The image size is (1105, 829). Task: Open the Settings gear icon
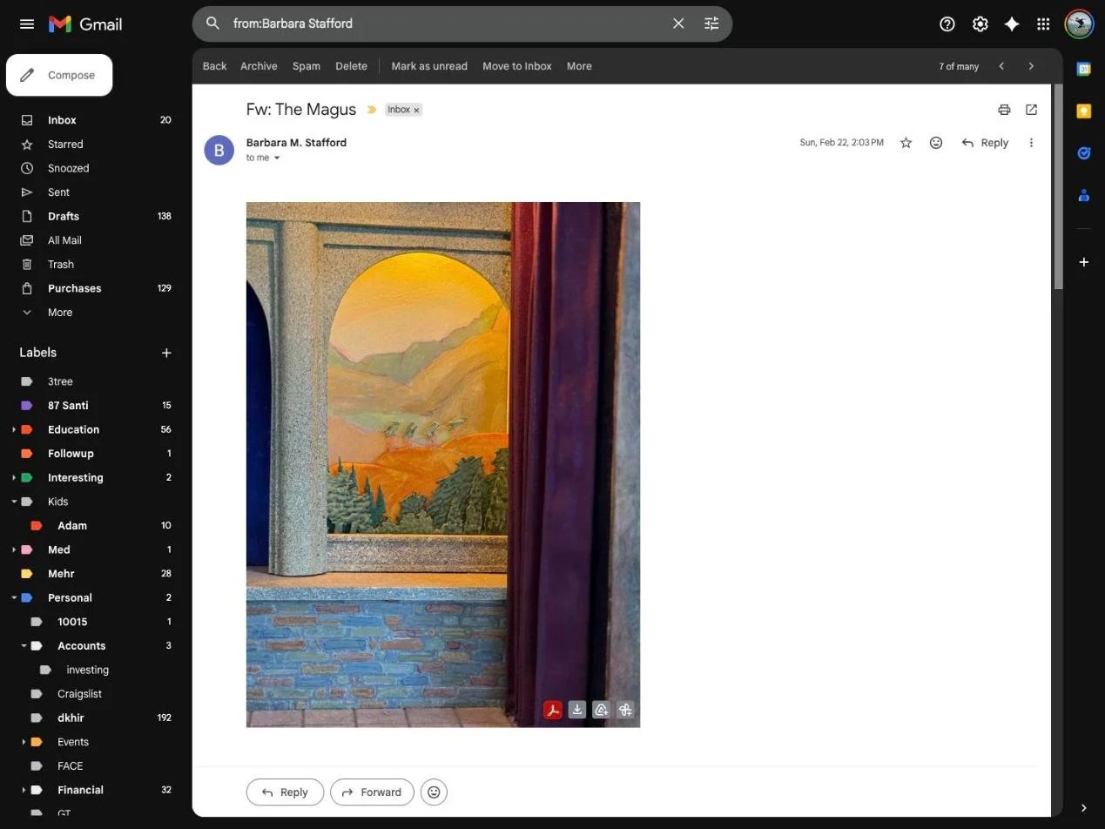[980, 24]
